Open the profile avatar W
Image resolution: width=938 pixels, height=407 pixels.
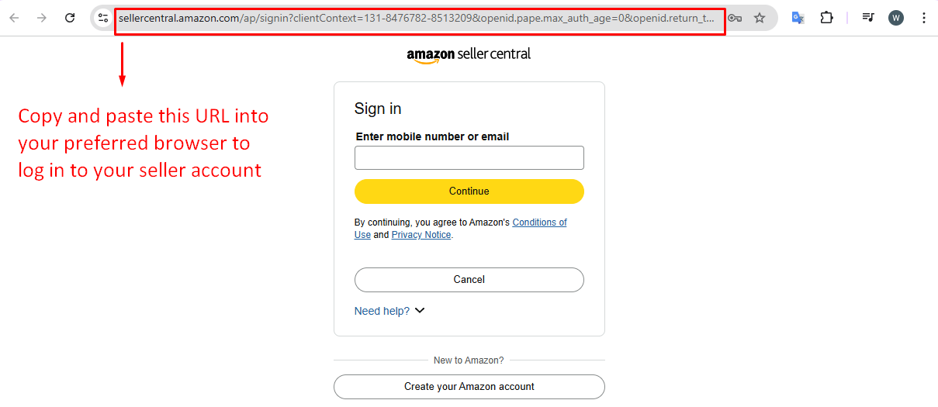pyautogui.click(x=896, y=18)
